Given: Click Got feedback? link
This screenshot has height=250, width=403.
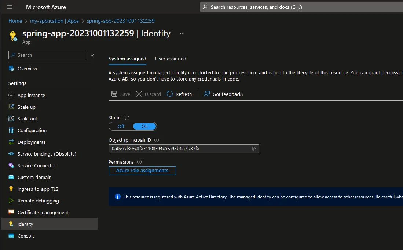Looking at the screenshot, I should [x=228, y=94].
